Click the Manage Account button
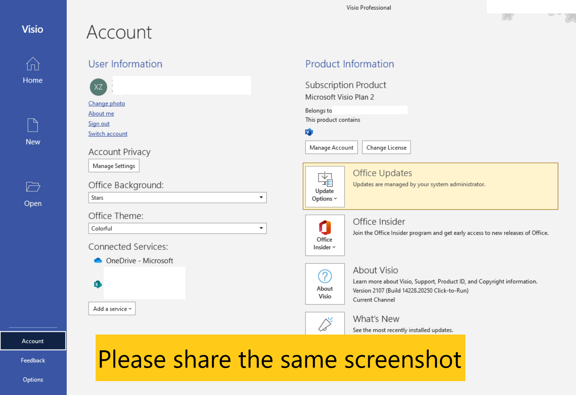 tap(332, 147)
